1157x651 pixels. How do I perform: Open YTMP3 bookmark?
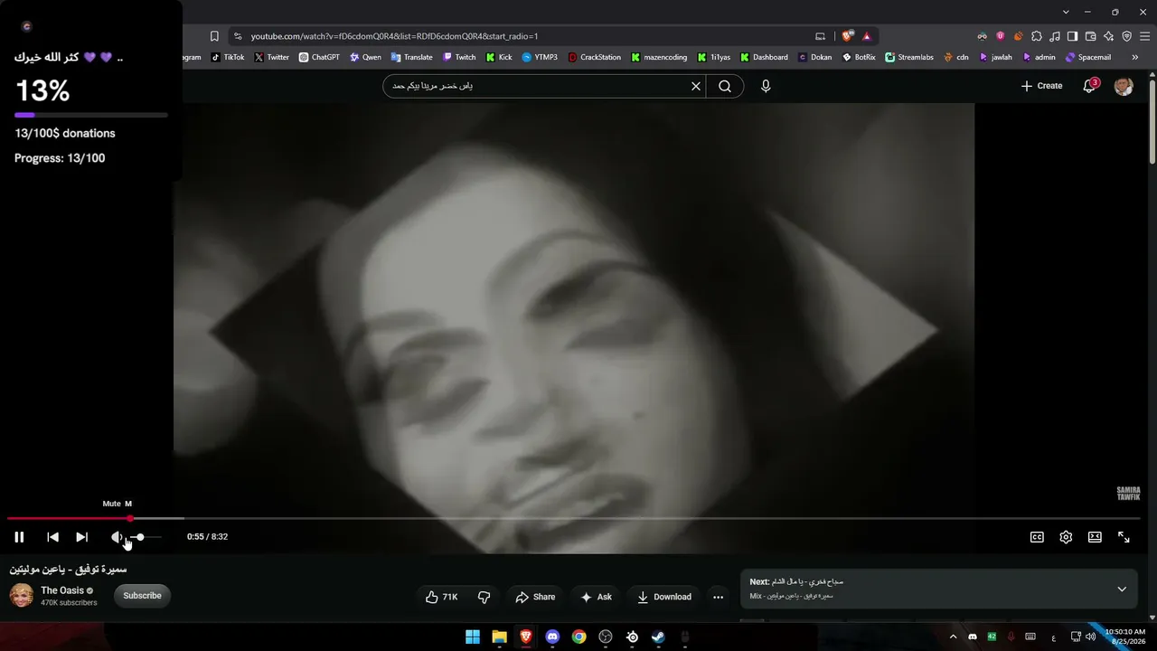[x=540, y=57]
